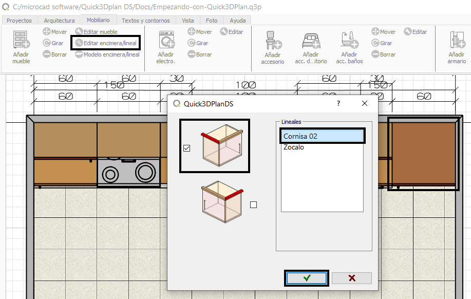Open the Arquitectura tab
The height and width of the screenshot is (299, 471).
tap(59, 21)
